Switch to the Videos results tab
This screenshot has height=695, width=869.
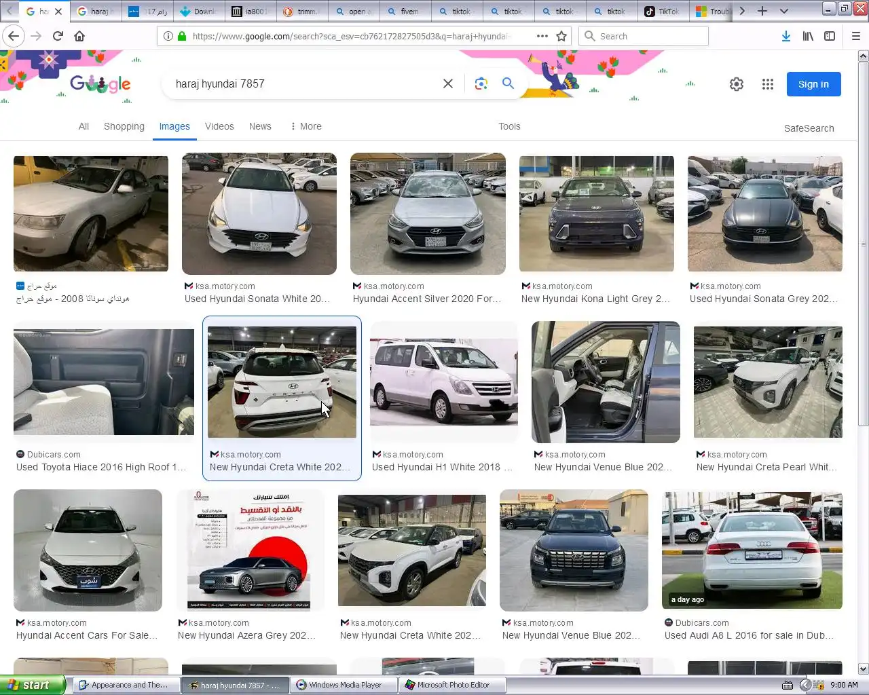(219, 126)
